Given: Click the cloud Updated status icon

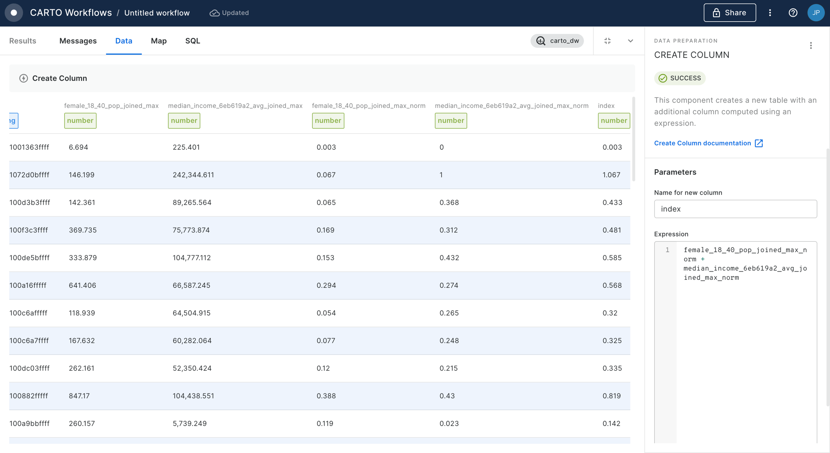Looking at the screenshot, I should 214,13.
